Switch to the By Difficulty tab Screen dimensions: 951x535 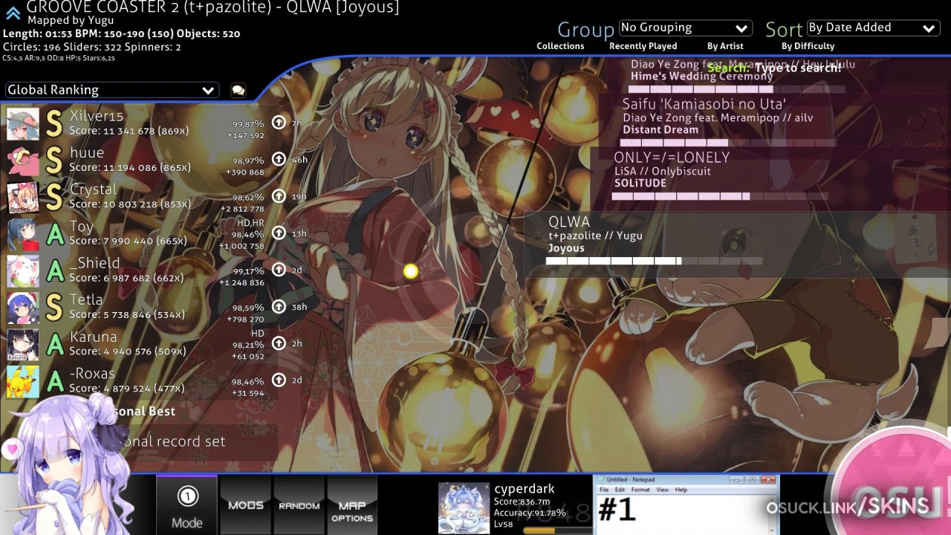click(x=808, y=46)
